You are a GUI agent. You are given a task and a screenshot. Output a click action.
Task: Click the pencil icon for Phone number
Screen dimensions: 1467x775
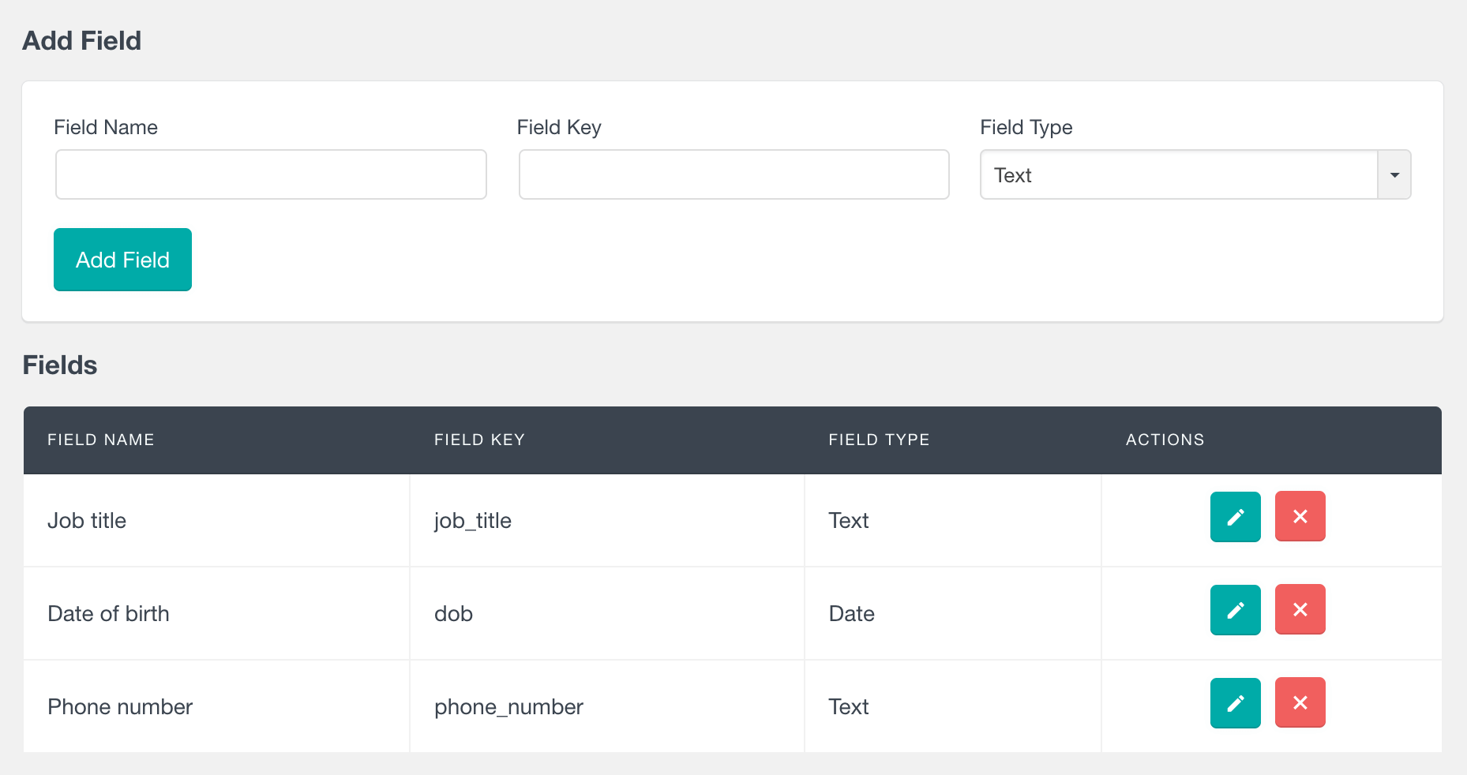pos(1235,703)
